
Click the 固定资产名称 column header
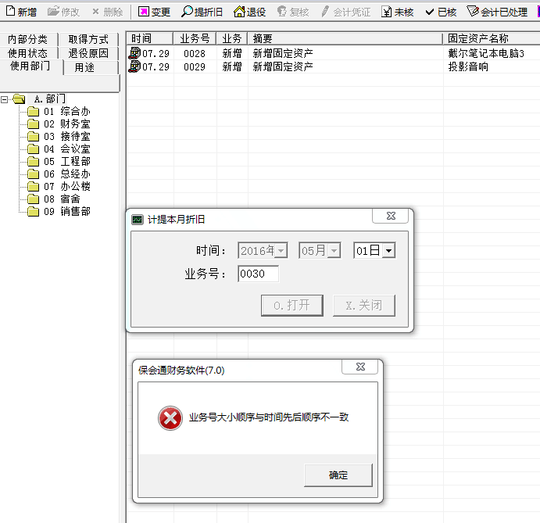click(x=492, y=38)
